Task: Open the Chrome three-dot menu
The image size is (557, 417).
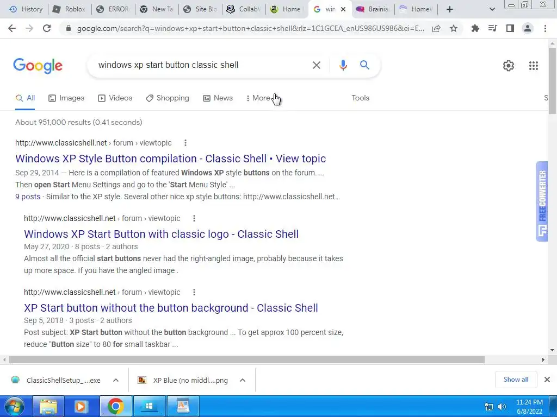Action: pyautogui.click(x=545, y=28)
